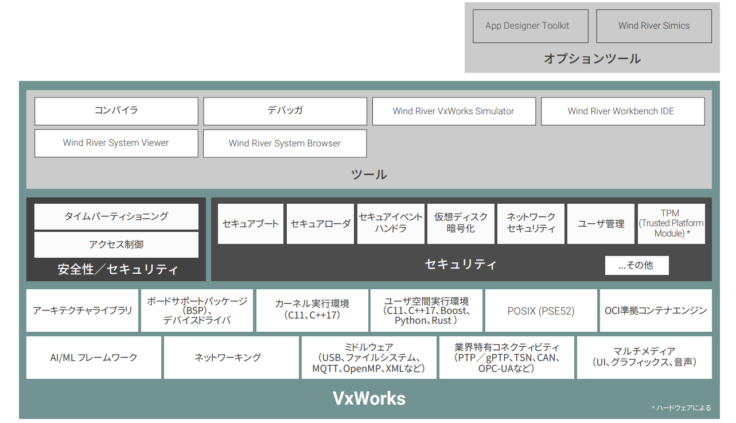Open Wind River System Browser
Viewport: 736px width, 423px height.
tap(285, 143)
